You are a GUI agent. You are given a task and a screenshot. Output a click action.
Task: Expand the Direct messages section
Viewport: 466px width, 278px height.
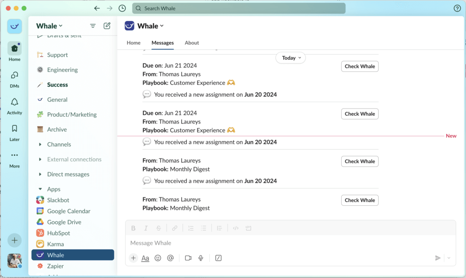tap(41, 174)
